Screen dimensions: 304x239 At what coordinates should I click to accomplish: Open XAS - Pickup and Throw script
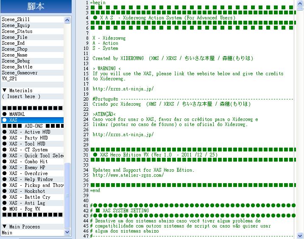[32, 185]
